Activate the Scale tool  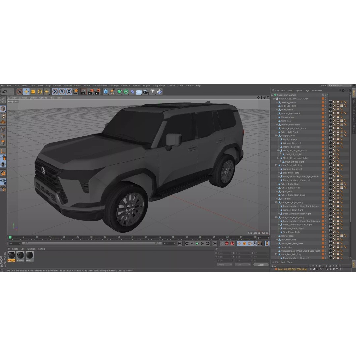[x=33, y=92]
